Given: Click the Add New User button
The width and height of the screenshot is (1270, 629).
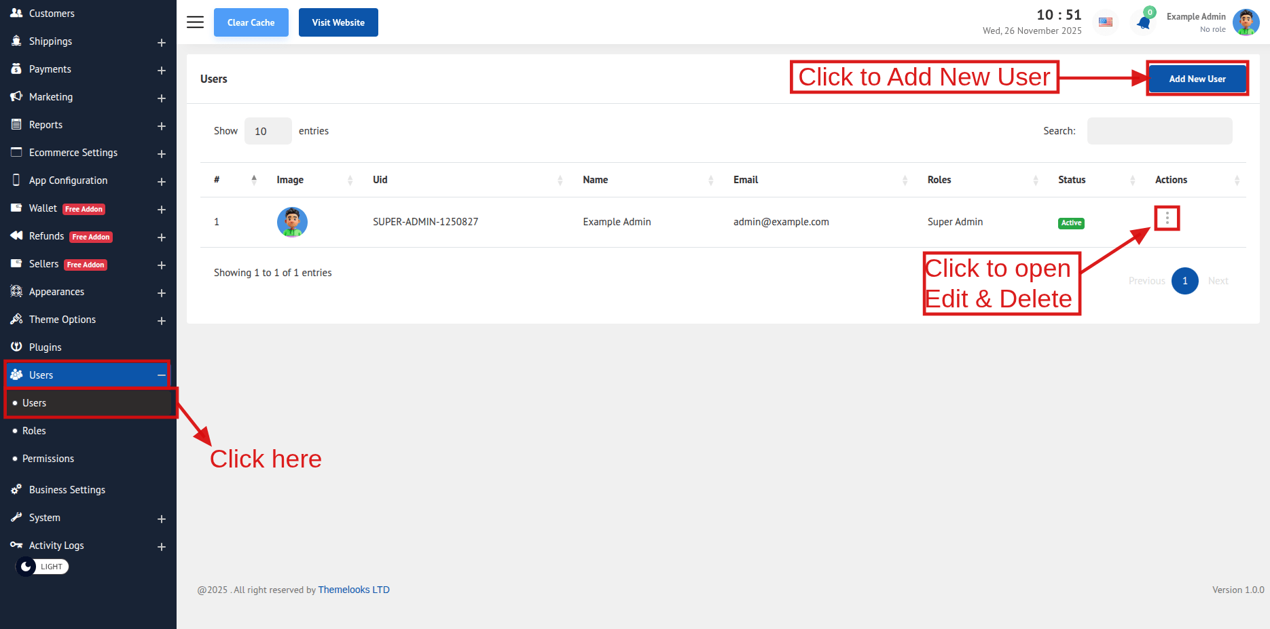Looking at the screenshot, I should click(x=1197, y=79).
